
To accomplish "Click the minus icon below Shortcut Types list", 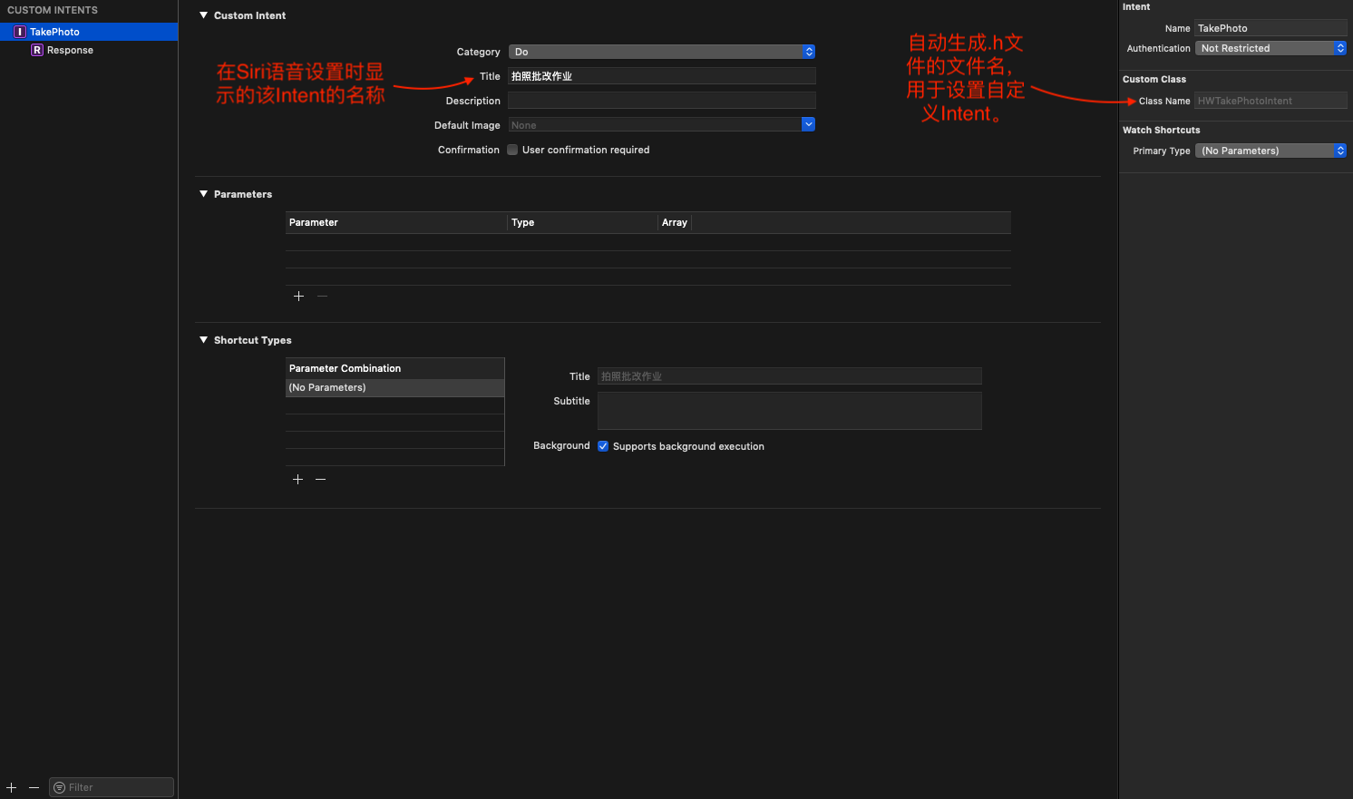I will click(x=320, y=480).
